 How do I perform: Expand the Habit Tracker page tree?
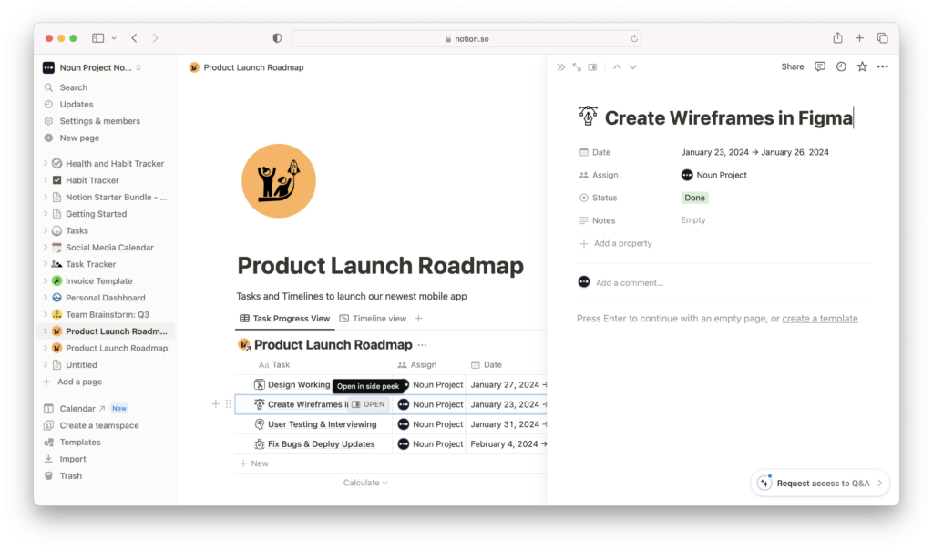[46, 180]
